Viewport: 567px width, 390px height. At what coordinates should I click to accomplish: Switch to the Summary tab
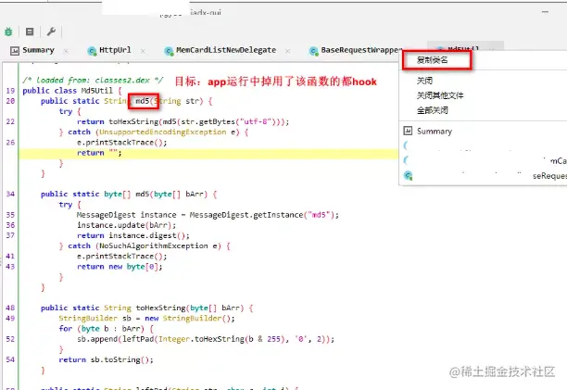tap(38, 50)
